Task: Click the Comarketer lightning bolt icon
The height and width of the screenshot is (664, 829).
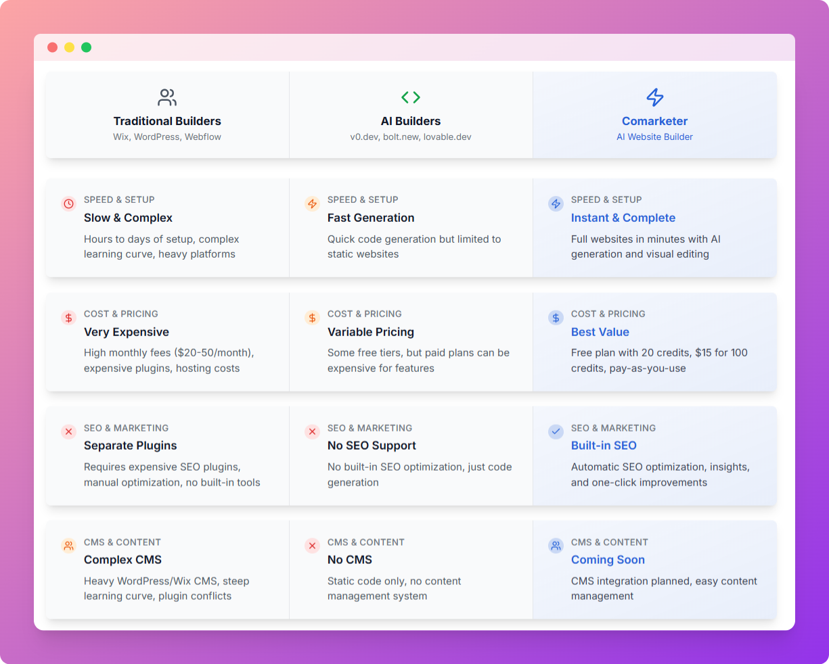Action: tap(654, 97)
